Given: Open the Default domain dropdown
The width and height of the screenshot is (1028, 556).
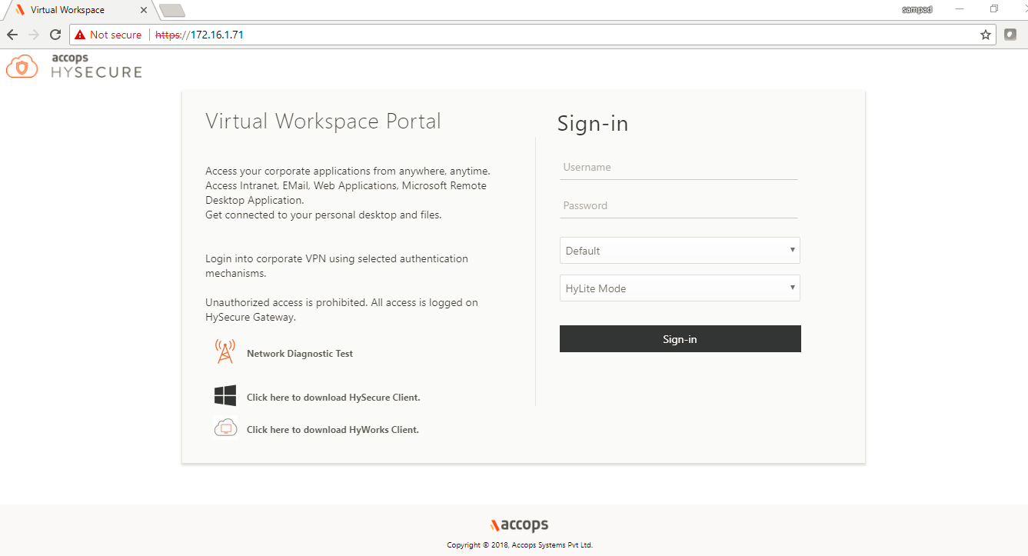Looking at the screenshot, I should [x=680, y=251].
